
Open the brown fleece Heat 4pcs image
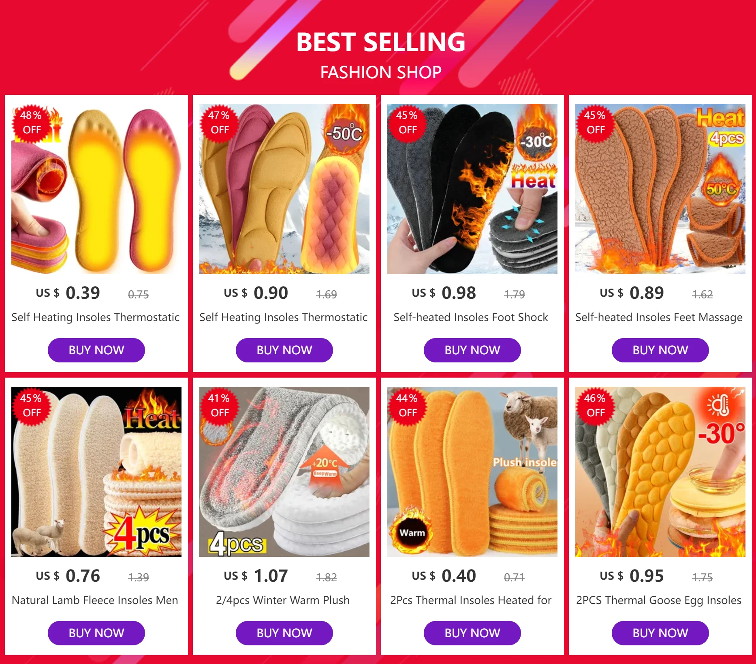point(660,189)
